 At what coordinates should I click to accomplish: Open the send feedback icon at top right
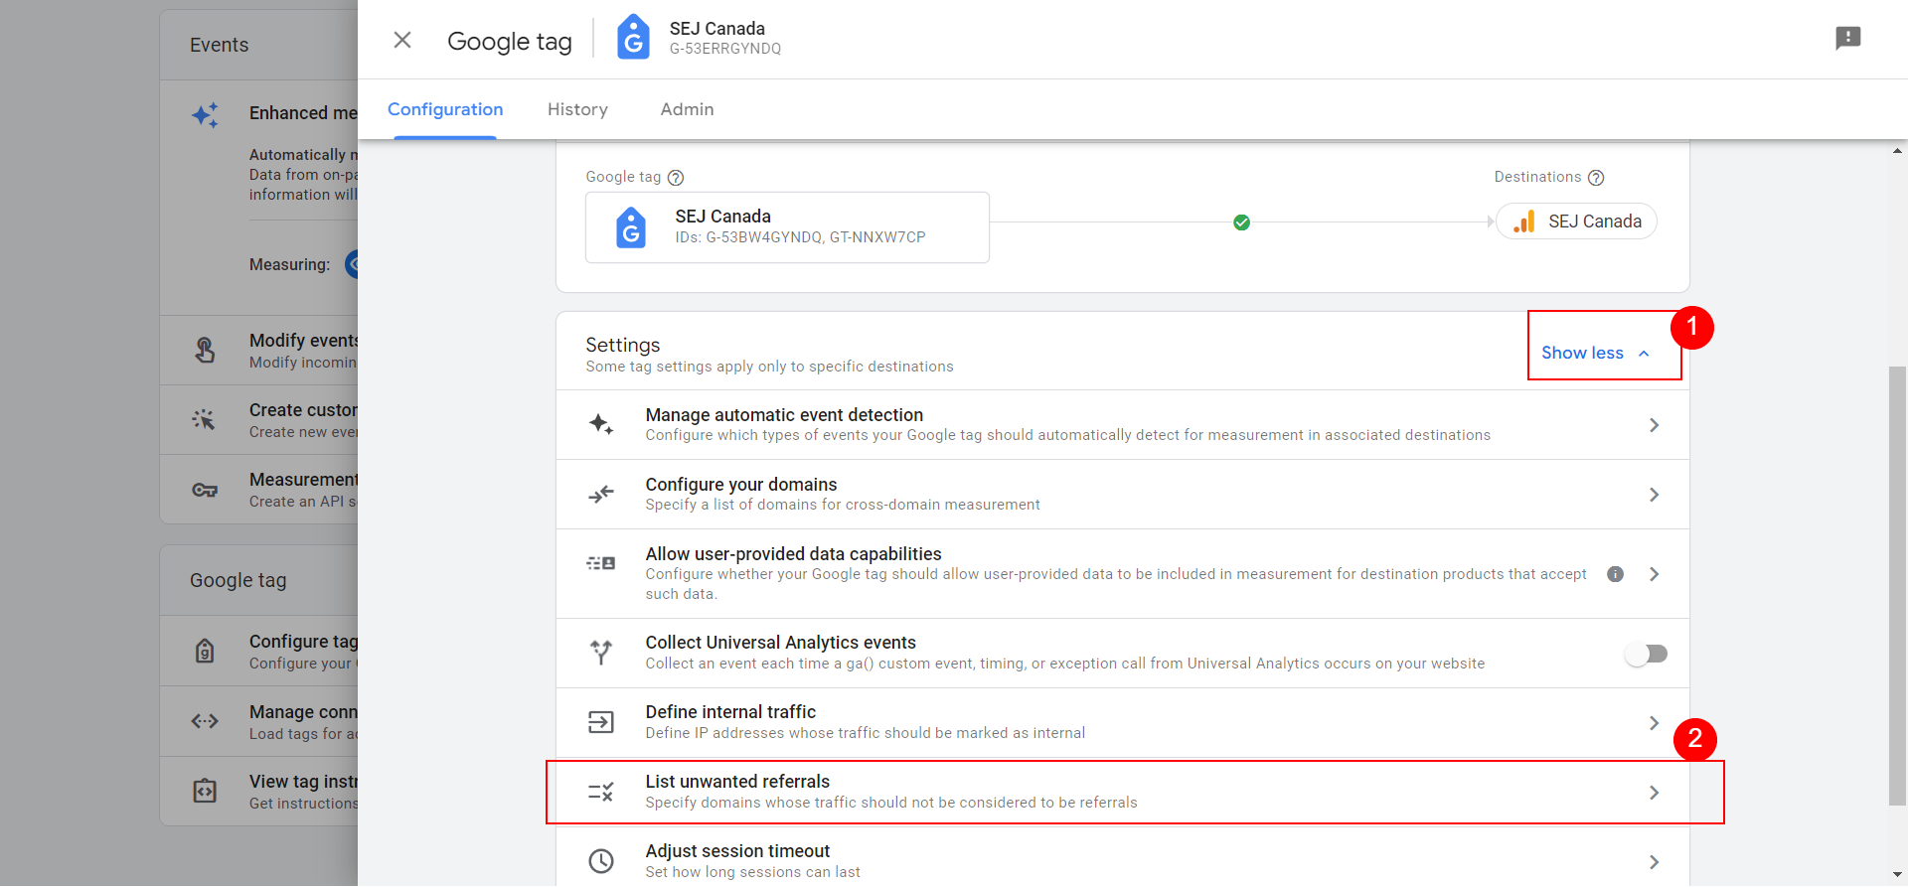(1847, 39)
